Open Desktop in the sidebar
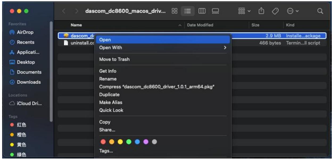 (23, 62)
